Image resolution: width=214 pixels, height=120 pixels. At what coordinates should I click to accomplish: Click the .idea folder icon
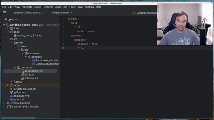coord(12,28)
